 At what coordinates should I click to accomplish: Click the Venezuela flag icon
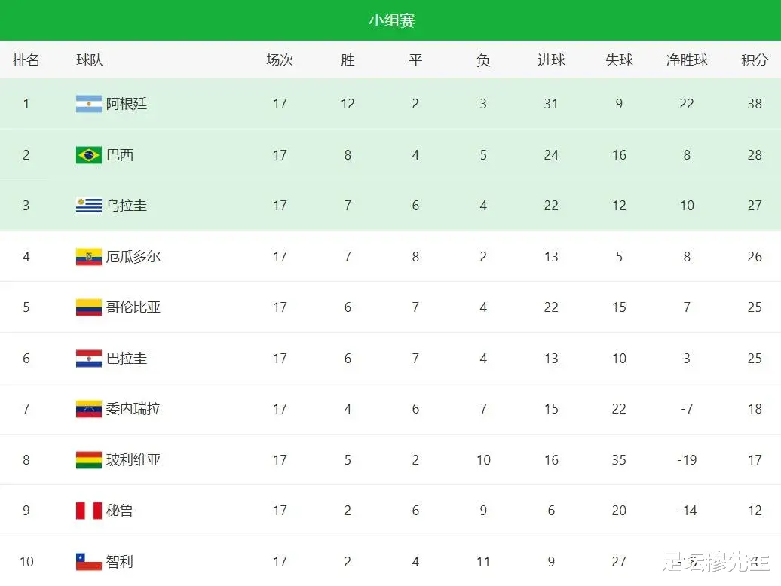(88, 409)
